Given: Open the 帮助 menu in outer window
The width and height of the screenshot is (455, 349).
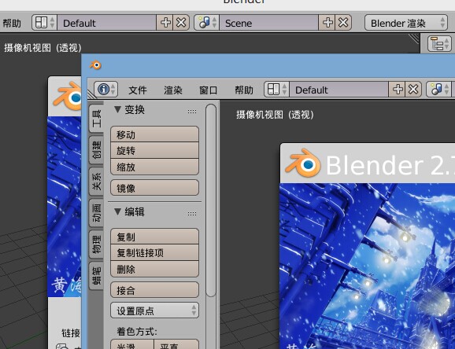Looking at the screenshot, I should tap(12, 23).
